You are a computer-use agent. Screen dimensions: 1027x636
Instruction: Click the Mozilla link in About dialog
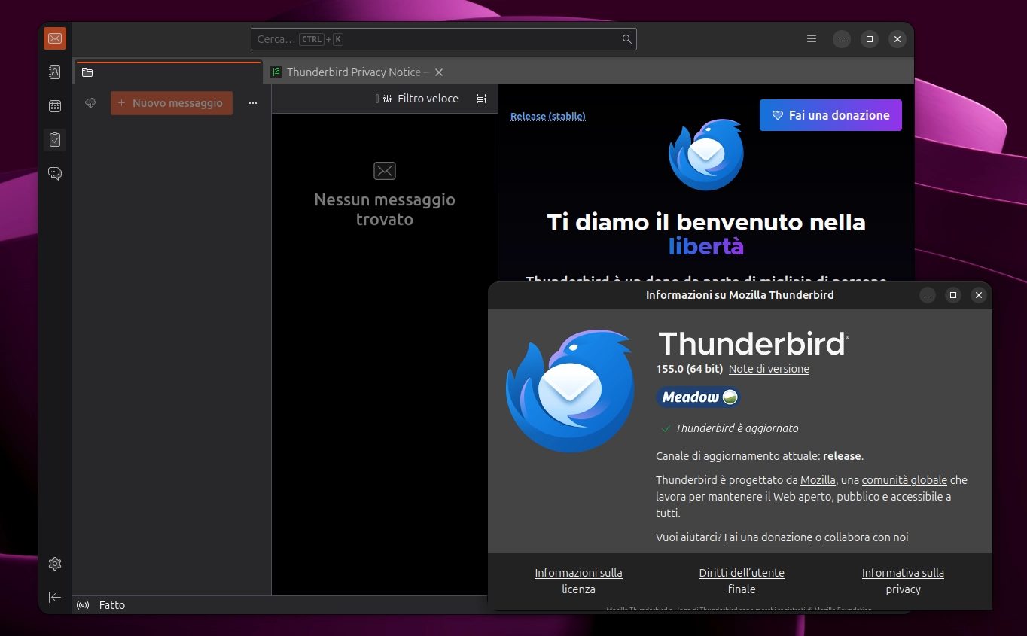tap(818, 480)
